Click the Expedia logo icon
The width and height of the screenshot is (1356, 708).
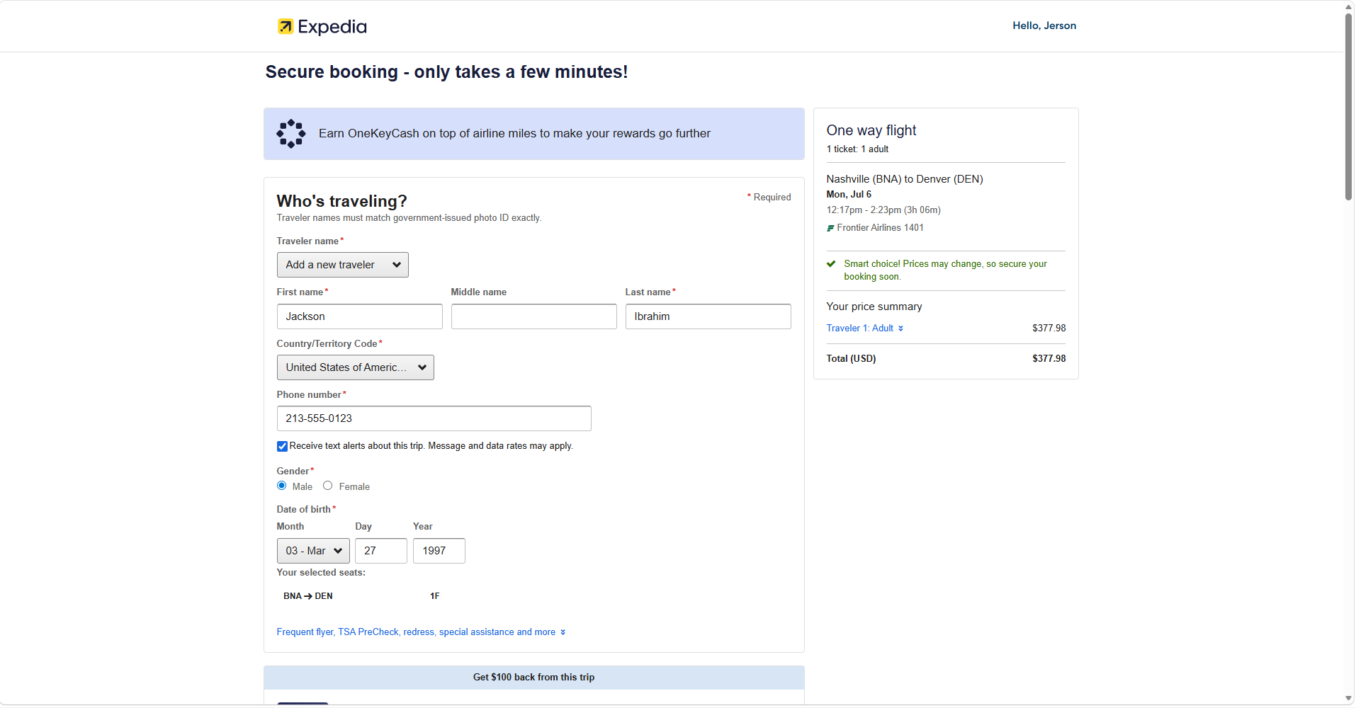pos(286,26)
